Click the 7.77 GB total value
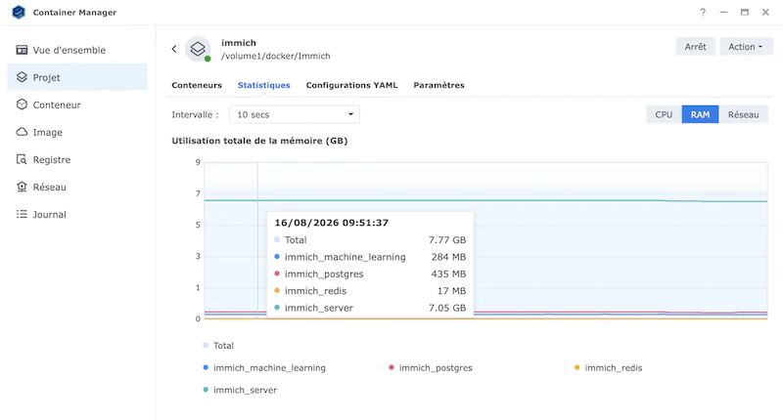Image resolution: width=783 pixels, height=420 pixels. pos(447,240)
